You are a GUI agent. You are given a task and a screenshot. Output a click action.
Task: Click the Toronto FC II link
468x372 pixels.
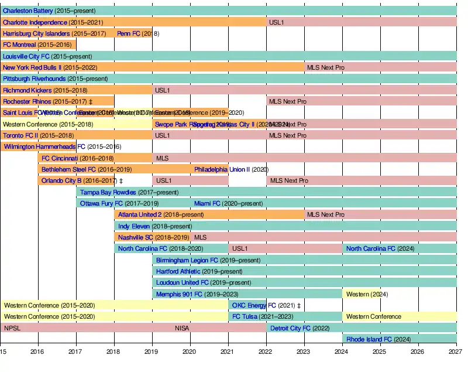pyautogui.click(x=20, y=136)
